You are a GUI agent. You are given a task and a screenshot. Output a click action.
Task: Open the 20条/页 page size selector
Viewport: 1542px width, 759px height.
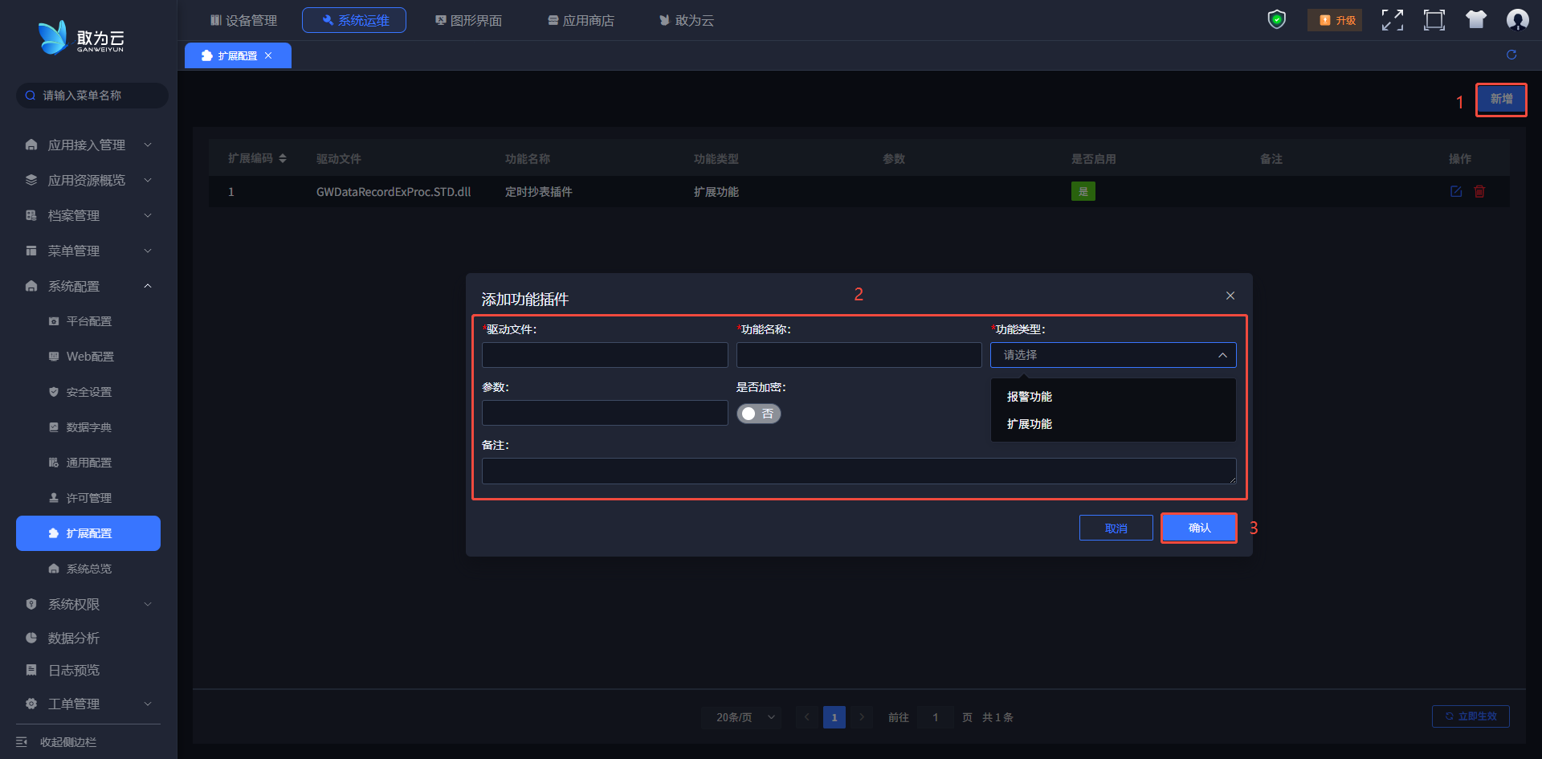coord(745,717)
